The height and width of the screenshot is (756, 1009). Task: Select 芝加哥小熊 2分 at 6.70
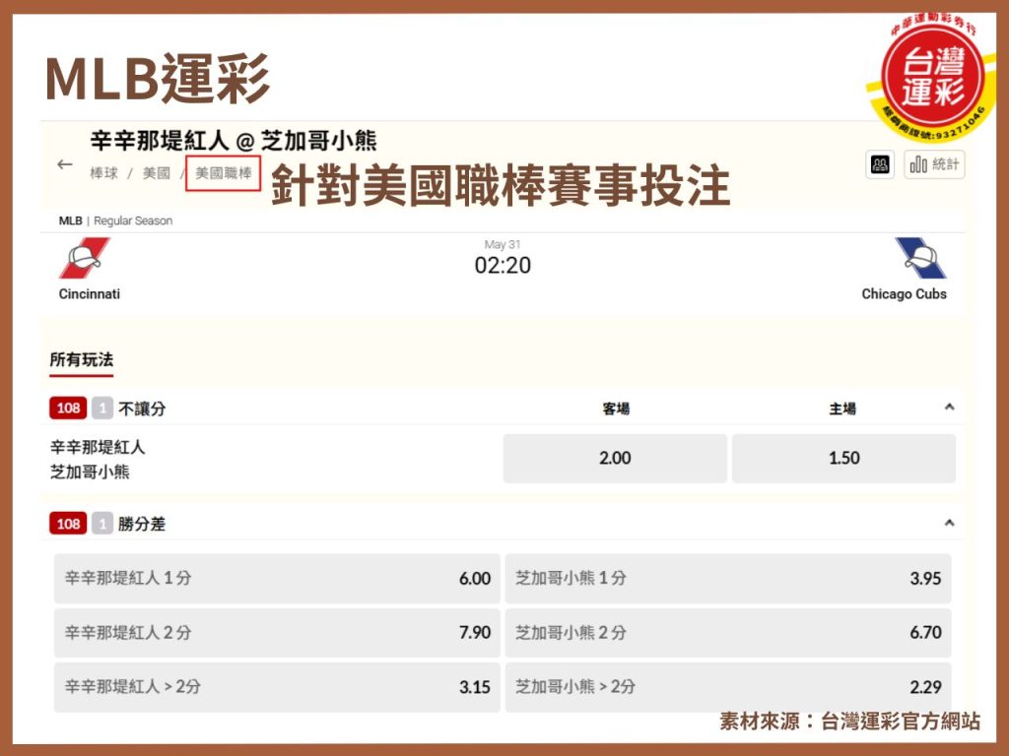coord(728,633)
